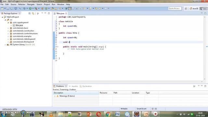Expand the com.tutorials.controlstructures package
This screenshot has height=117, width=208.
pyautogui.click(x=8, y=34)
